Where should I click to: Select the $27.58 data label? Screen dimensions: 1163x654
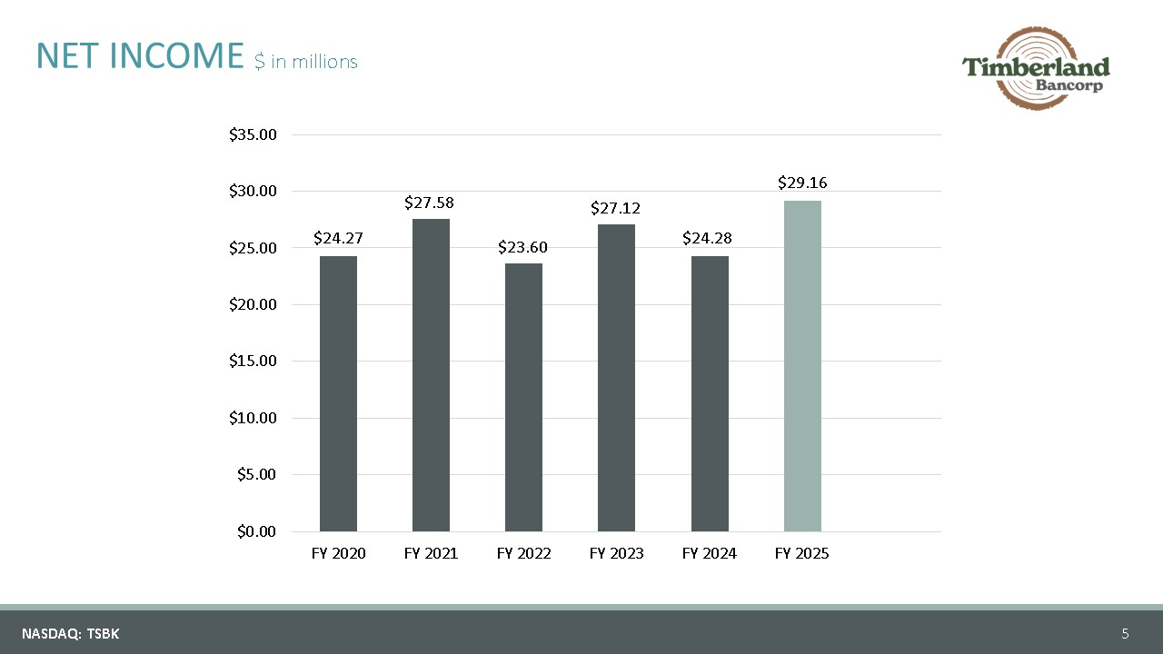[x=431, y=201]
